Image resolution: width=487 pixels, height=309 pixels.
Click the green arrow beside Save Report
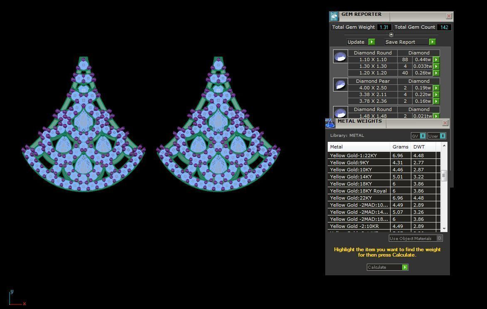[432, 42]
